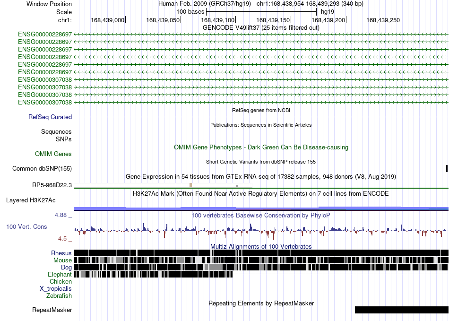The height and width of the screenshot is (321, 449).
Task: Click the RP5-968D22.3 gene label
Action: (x=52, y=185)
